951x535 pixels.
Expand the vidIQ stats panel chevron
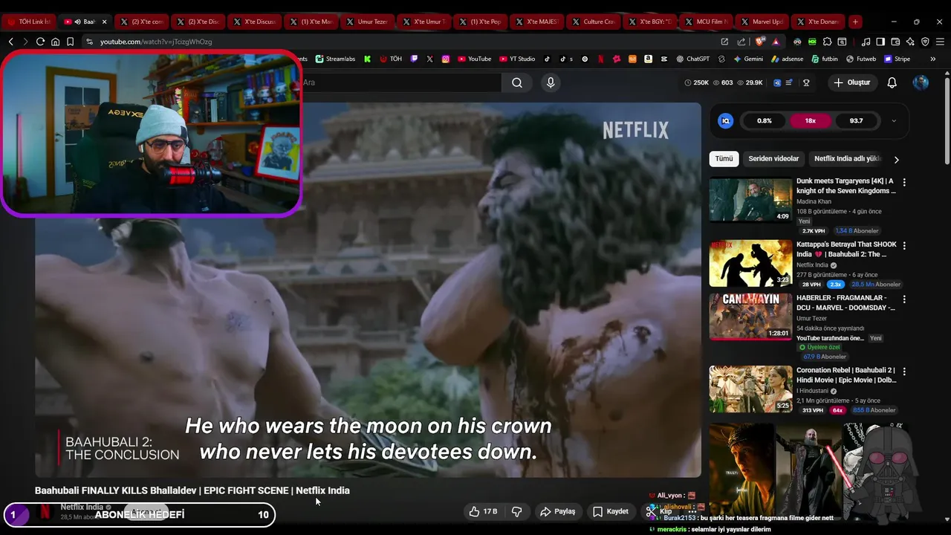[894, 120]
